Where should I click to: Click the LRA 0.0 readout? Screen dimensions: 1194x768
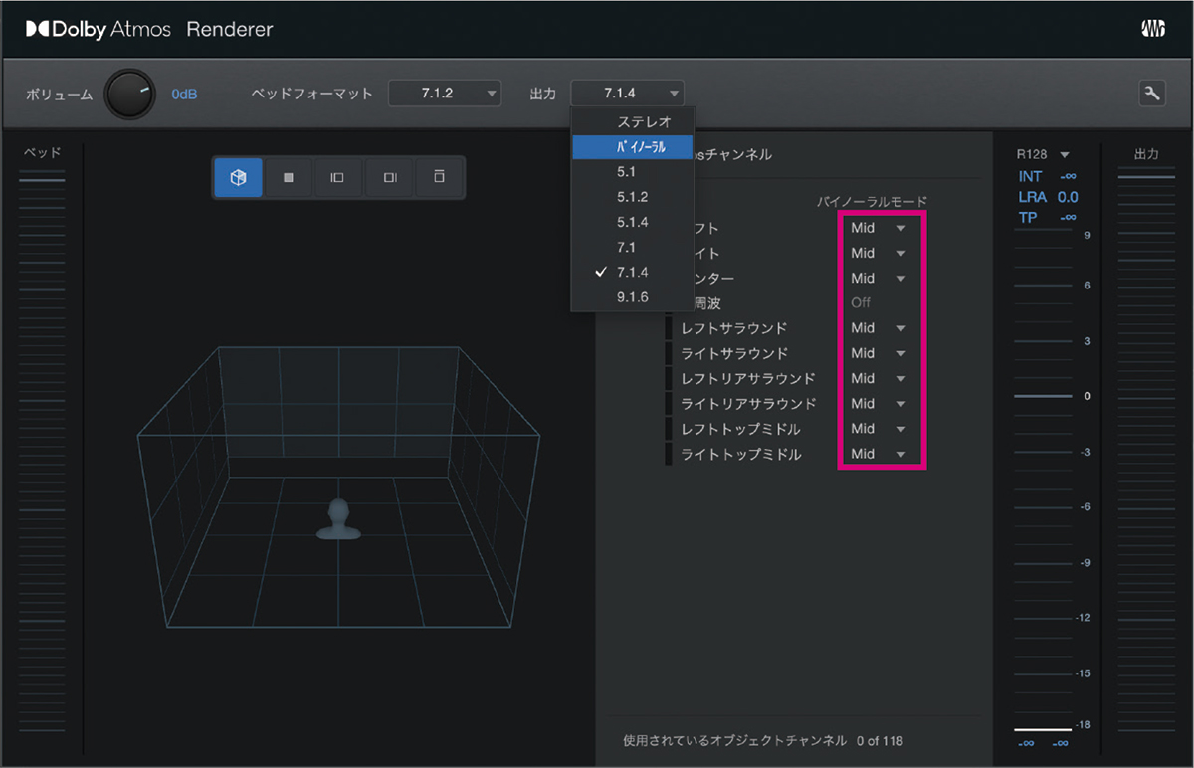click(x=1048, y=197)
